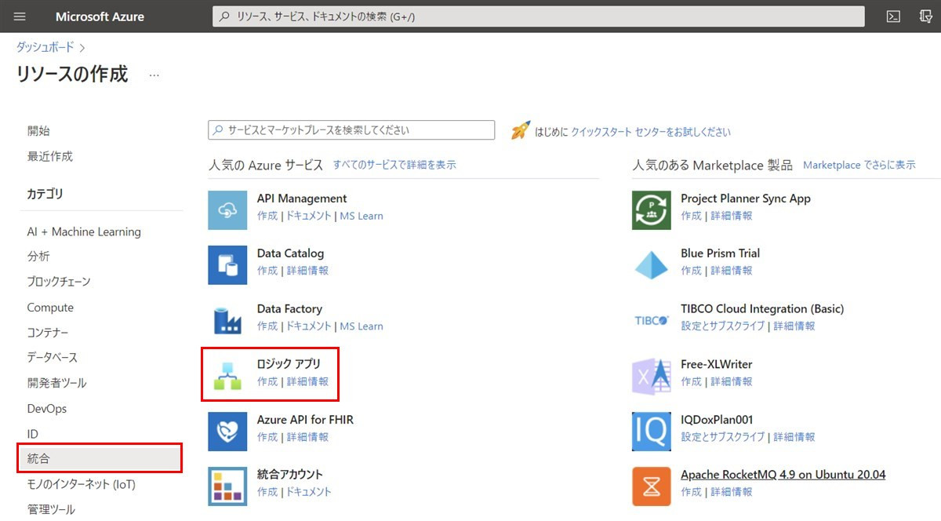This screenshot has width=941, height=521.
Task: Click the Azure API for FHIR icon
Action: [227, 431]
